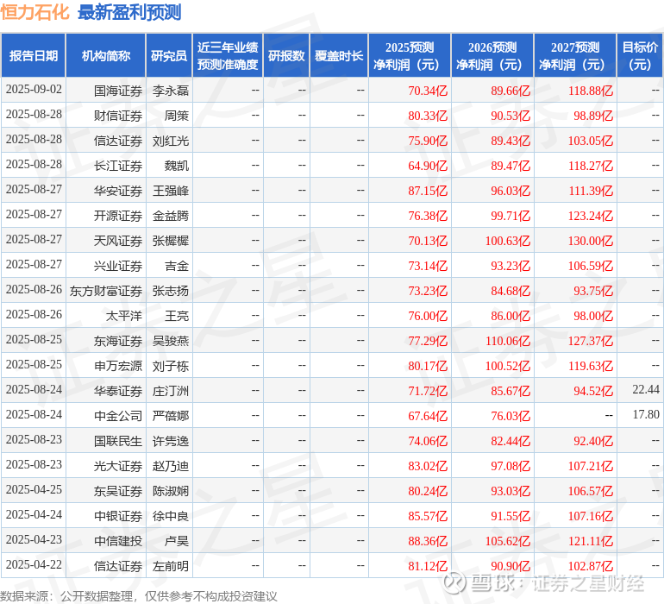
Task: Click value 64.90亿
Action: (428, 166)
